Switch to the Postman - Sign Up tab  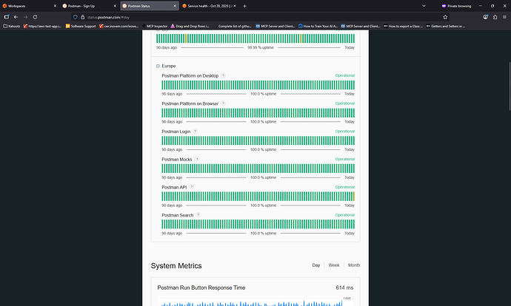coord(87,6)
